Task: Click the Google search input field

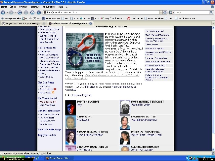Action: pos(192,13)
